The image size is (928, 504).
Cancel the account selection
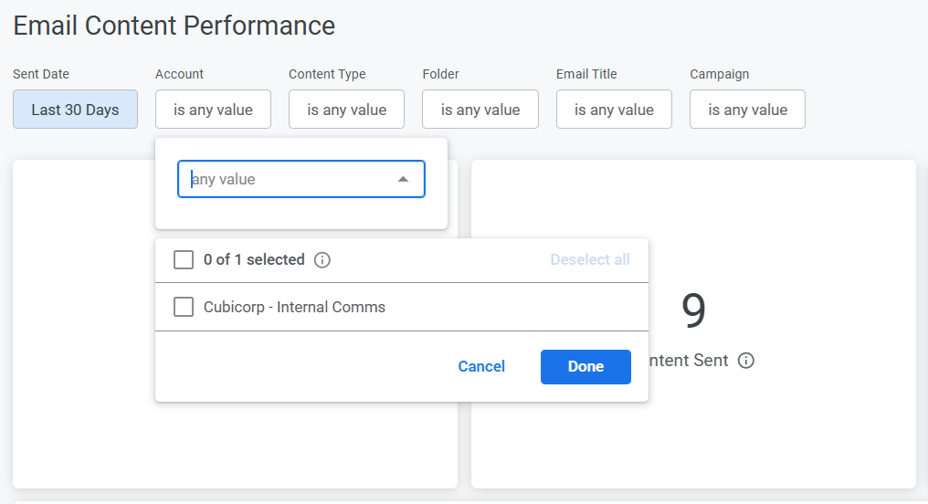(x=481, y=367)
